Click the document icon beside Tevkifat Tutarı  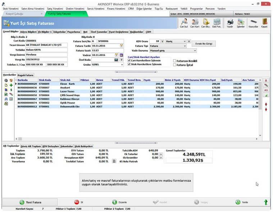[x=114, y=161]
